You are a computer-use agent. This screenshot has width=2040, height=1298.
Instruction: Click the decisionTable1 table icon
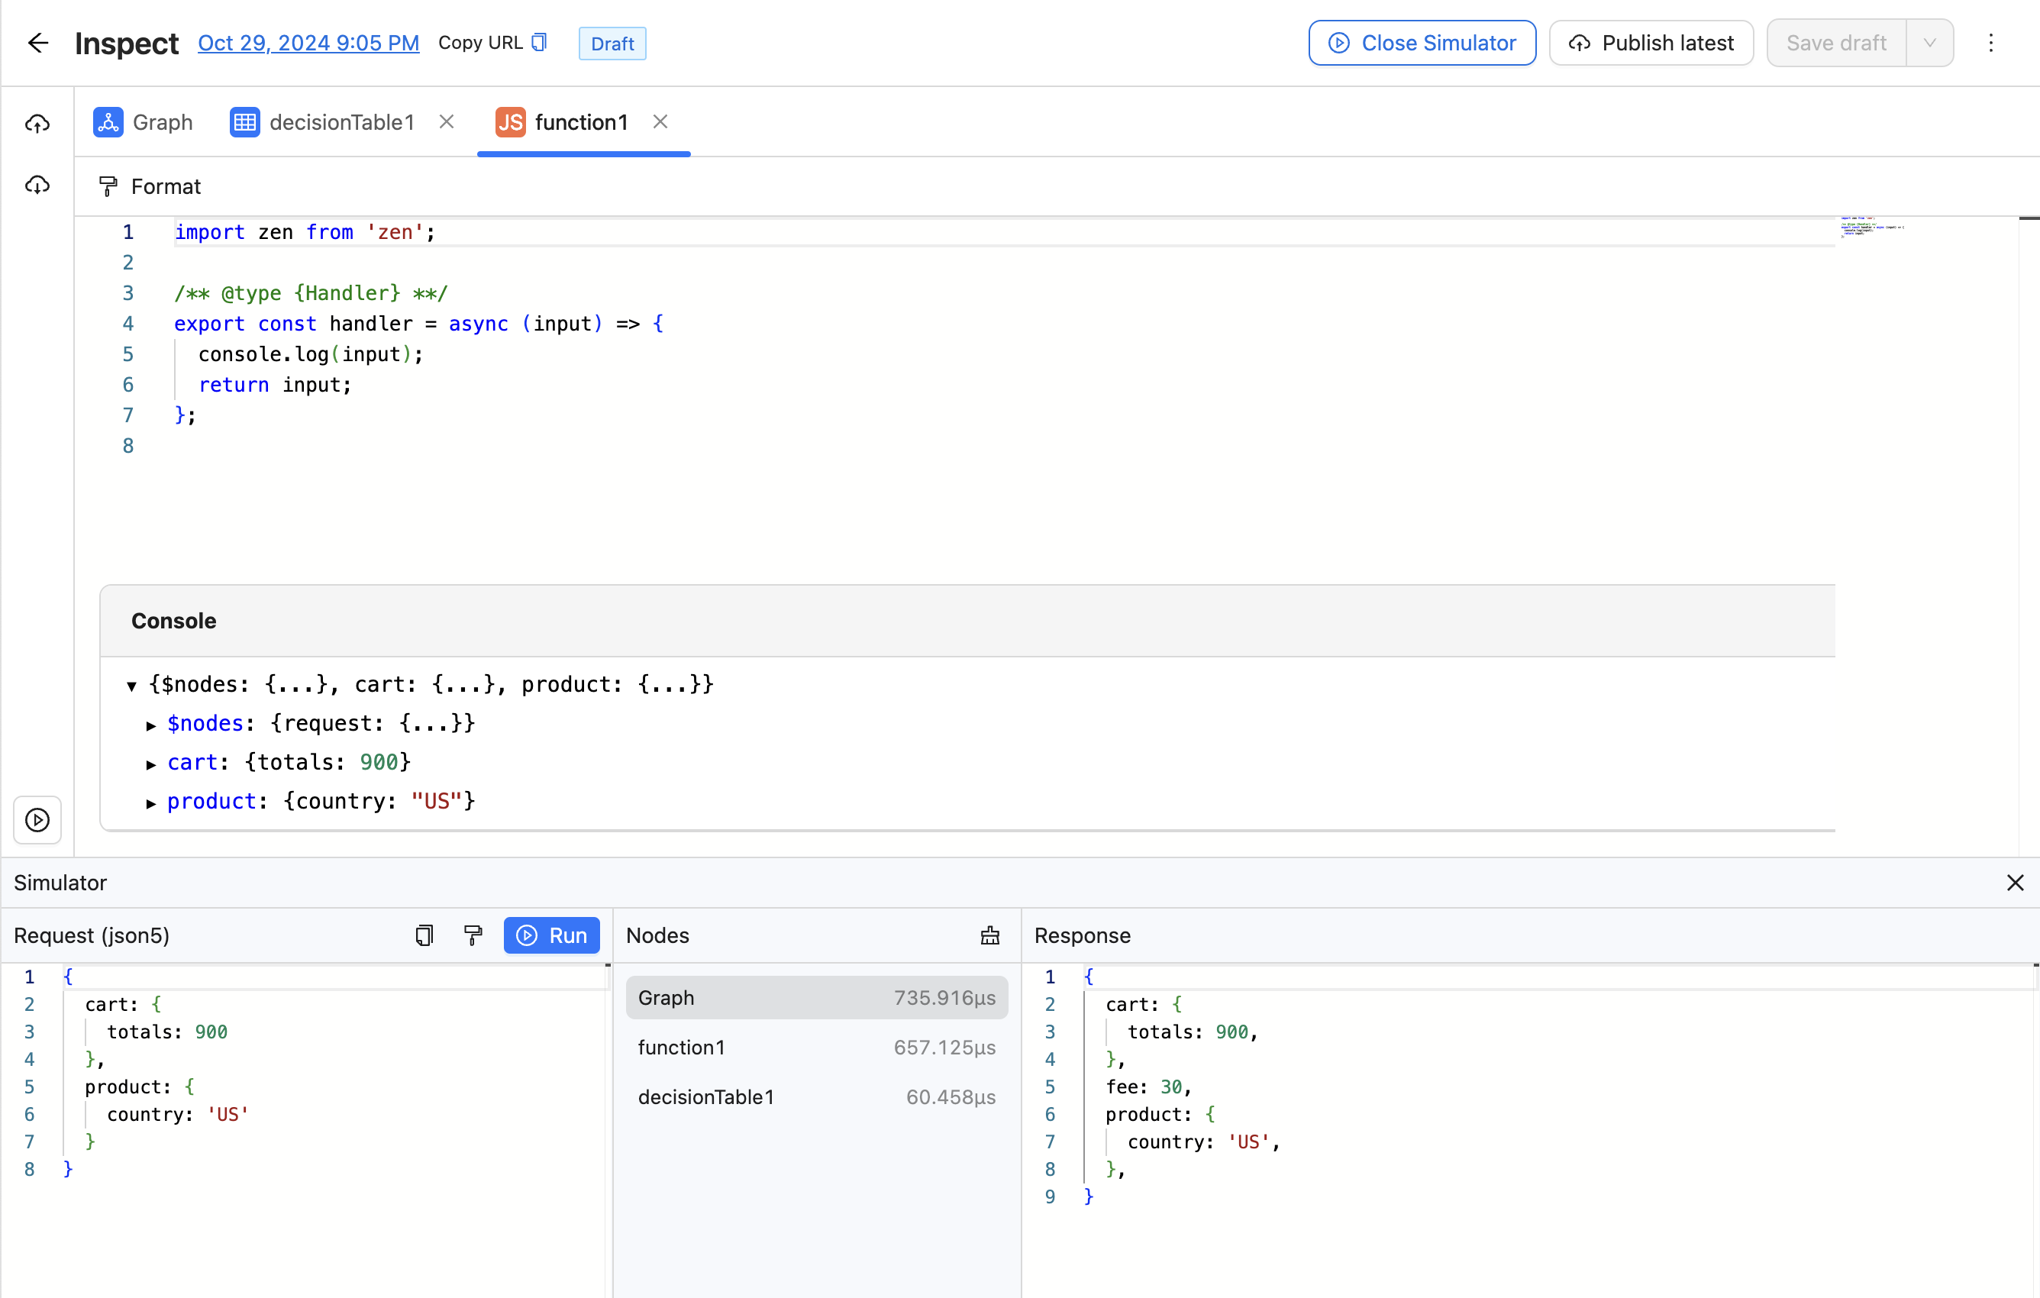click(x=245, y=122)
